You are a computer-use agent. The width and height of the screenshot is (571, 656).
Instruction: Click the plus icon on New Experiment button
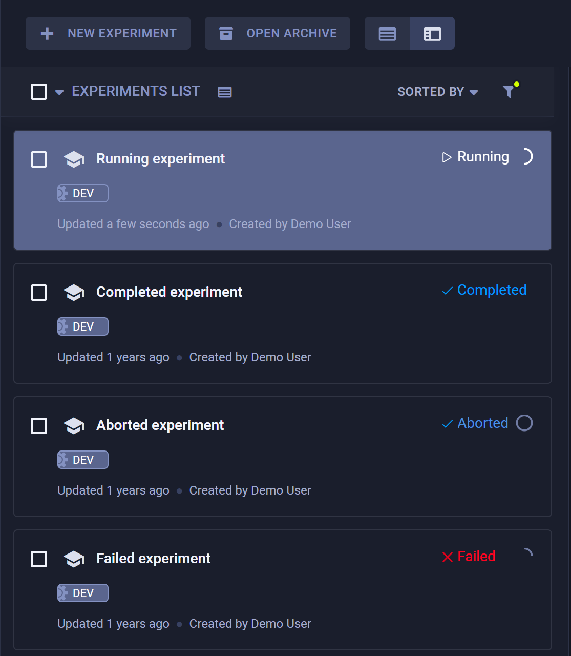pyautogui.click(x=47, y=33)
